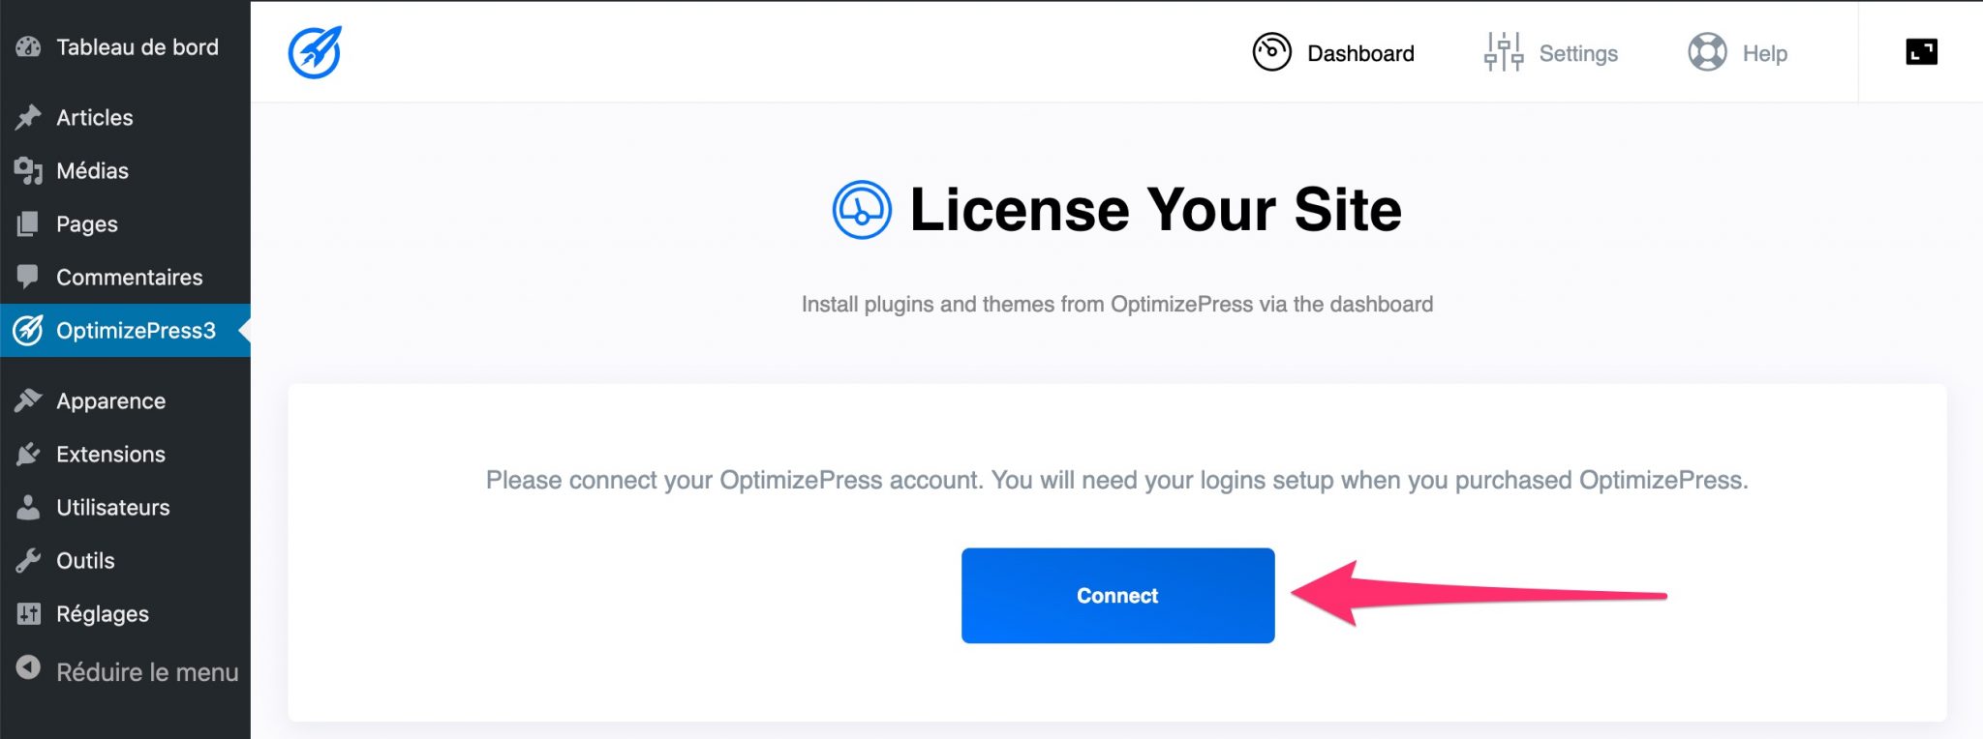1983x739 pixels.
Task: Click the Articles pushpin icon
Action: pyautogui.click(x=29, y=117)
